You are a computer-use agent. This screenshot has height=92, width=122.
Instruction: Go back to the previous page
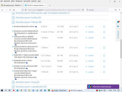click(x=3, y=10)
